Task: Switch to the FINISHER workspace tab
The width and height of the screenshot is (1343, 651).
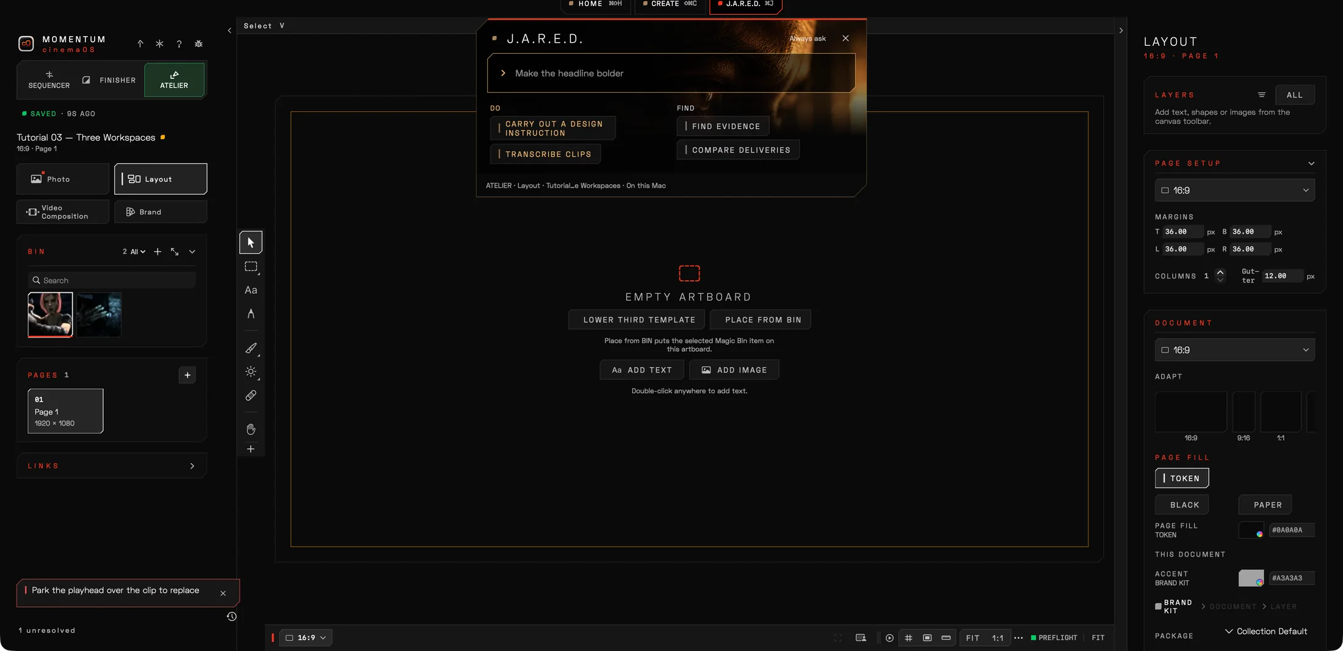Action: [110, 80]
